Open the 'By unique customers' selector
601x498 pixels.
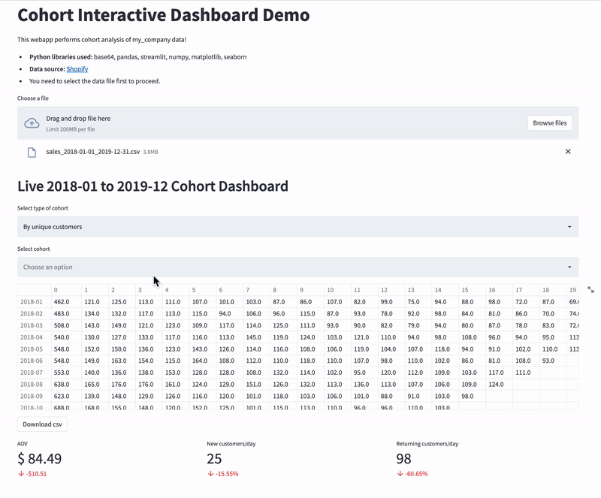tap(297, 226)
